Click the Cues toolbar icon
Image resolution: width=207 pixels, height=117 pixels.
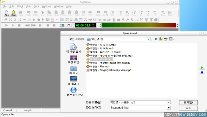pyautogui.click(x=163, y=13)
